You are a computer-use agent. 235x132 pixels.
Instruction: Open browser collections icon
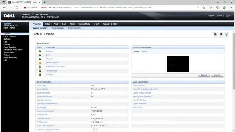(x=217, y=7)
